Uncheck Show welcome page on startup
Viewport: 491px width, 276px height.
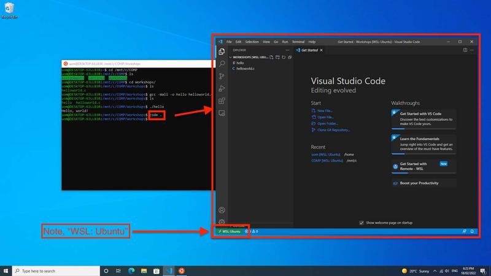pyautogui.click(x=361, y=223)
